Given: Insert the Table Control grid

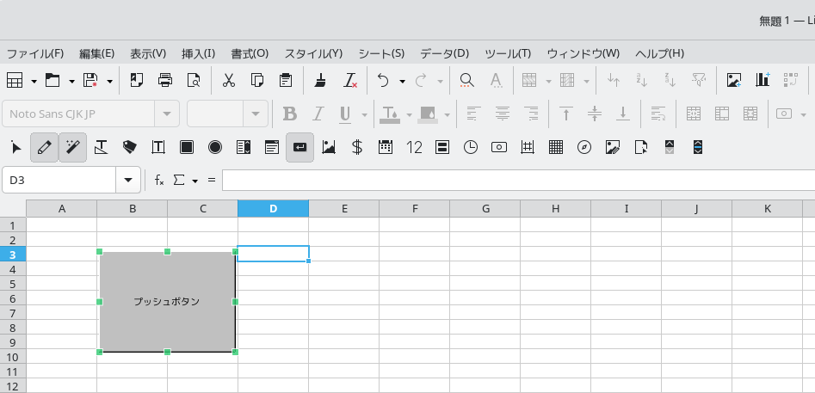Looking at the screenshot, I should point(556,147).
